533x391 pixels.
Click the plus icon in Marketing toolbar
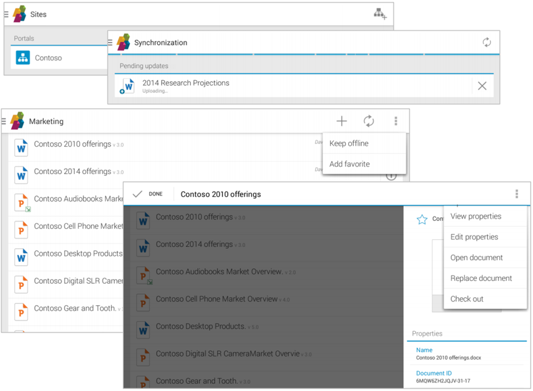tap(342, 121)
